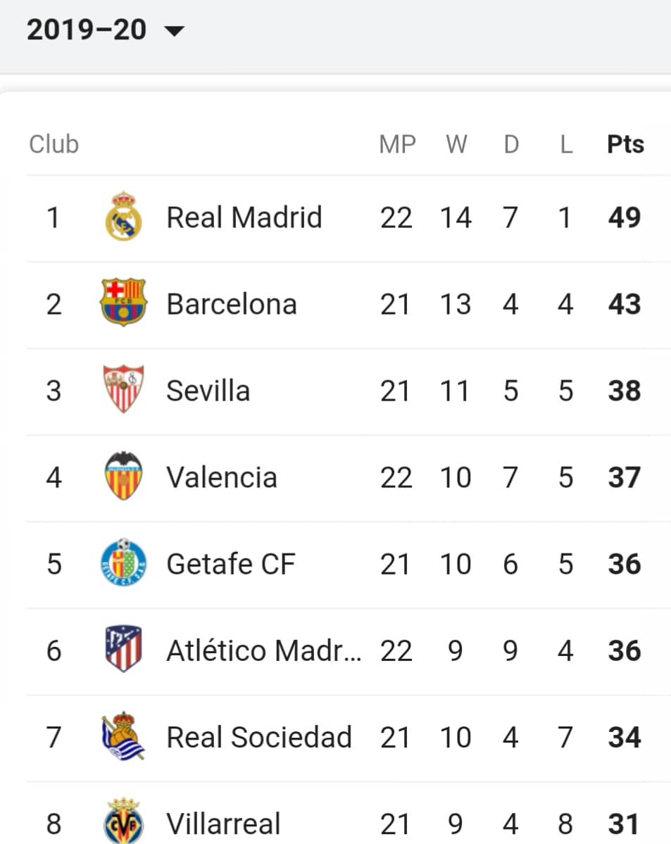671x844 pixels.
Task: Click the MP column header
Action: 397,144
